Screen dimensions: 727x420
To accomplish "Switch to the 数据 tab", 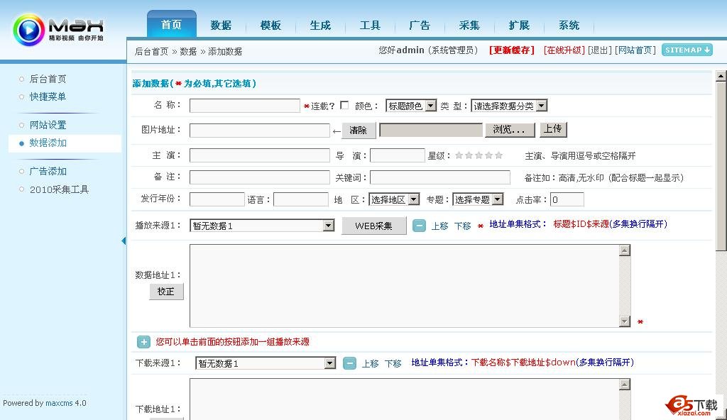I will point(221,26).
